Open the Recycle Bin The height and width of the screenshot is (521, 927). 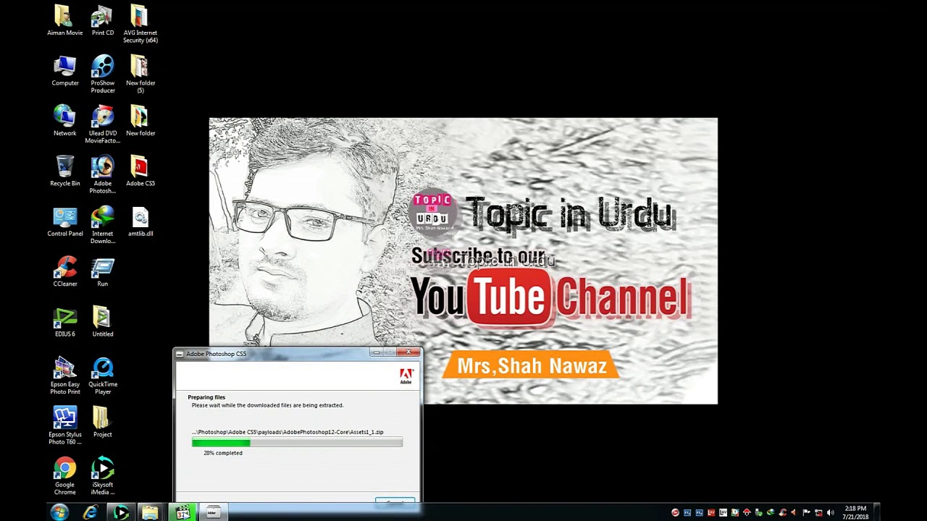[64, 171]
